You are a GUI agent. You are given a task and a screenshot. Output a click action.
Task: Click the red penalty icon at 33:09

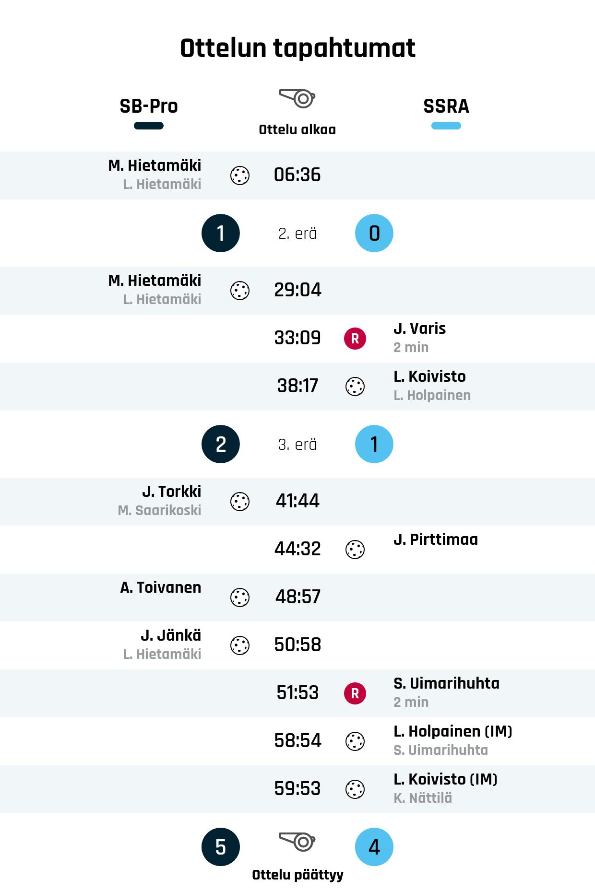pos(355,339)
